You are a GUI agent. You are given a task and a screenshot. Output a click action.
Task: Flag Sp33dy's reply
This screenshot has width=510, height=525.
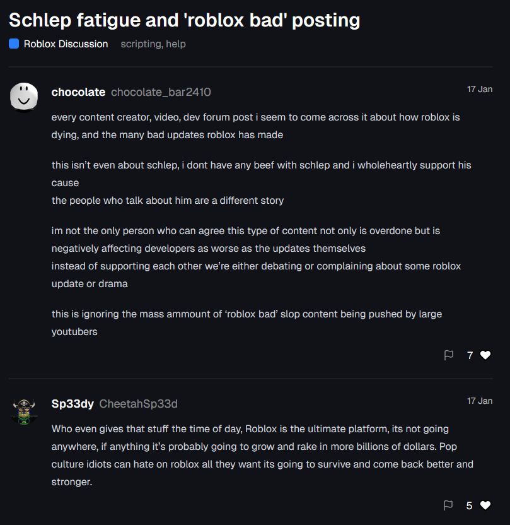pyautogui.click(x=448, y=505)
